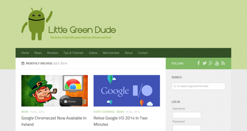Click the calendar icon beside Monthly Archive
The height and width of the screenshot is (131, 247).
[x=23, y=63]
